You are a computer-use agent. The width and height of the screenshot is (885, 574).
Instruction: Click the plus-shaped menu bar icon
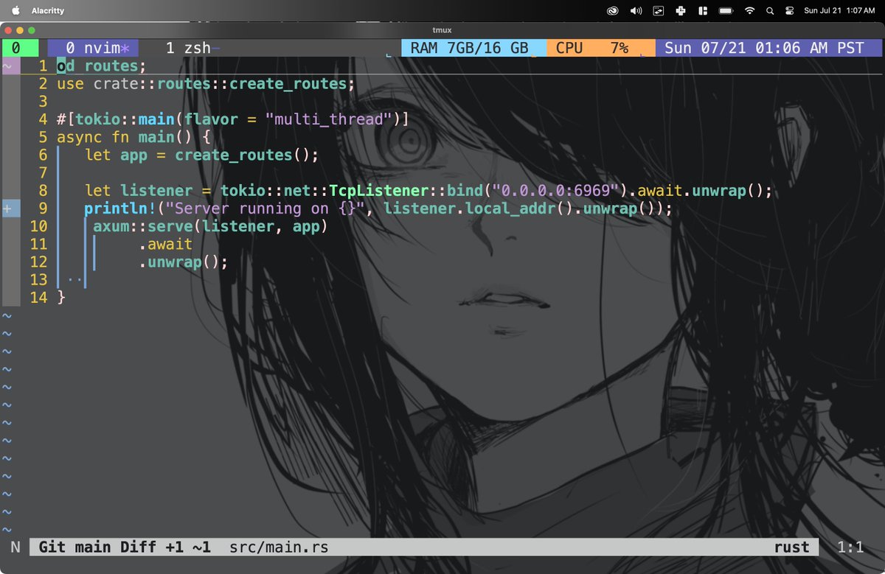(x=680, y=11)
